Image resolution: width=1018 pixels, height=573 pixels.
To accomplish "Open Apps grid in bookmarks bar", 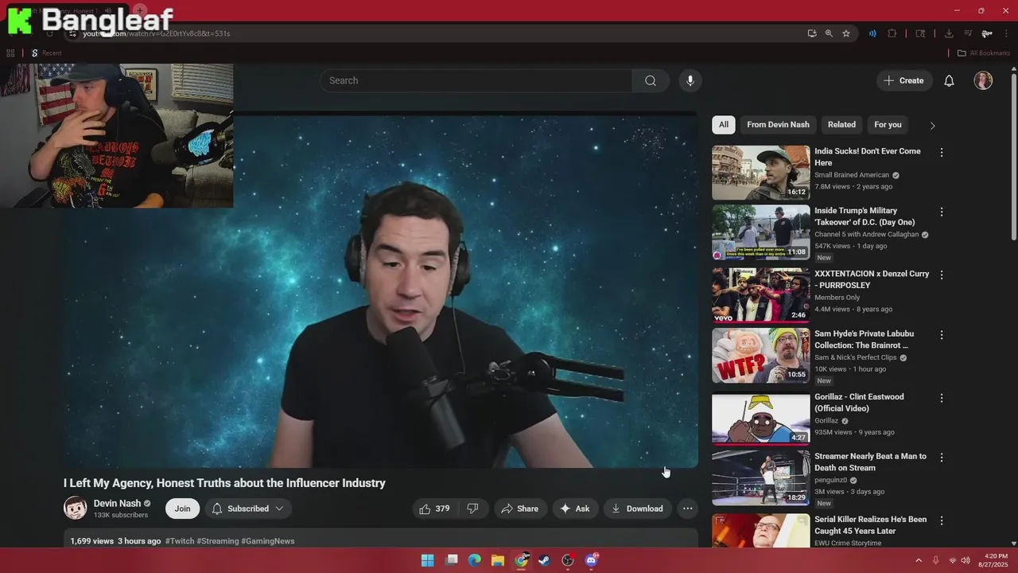I will [x=10, y=53].
